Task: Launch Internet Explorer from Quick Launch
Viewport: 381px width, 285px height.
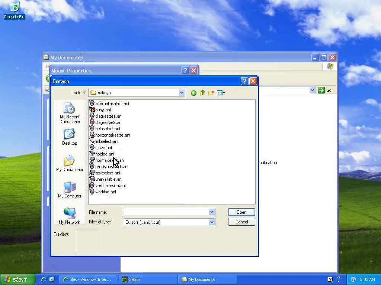Action: click(x=44, y=279)
